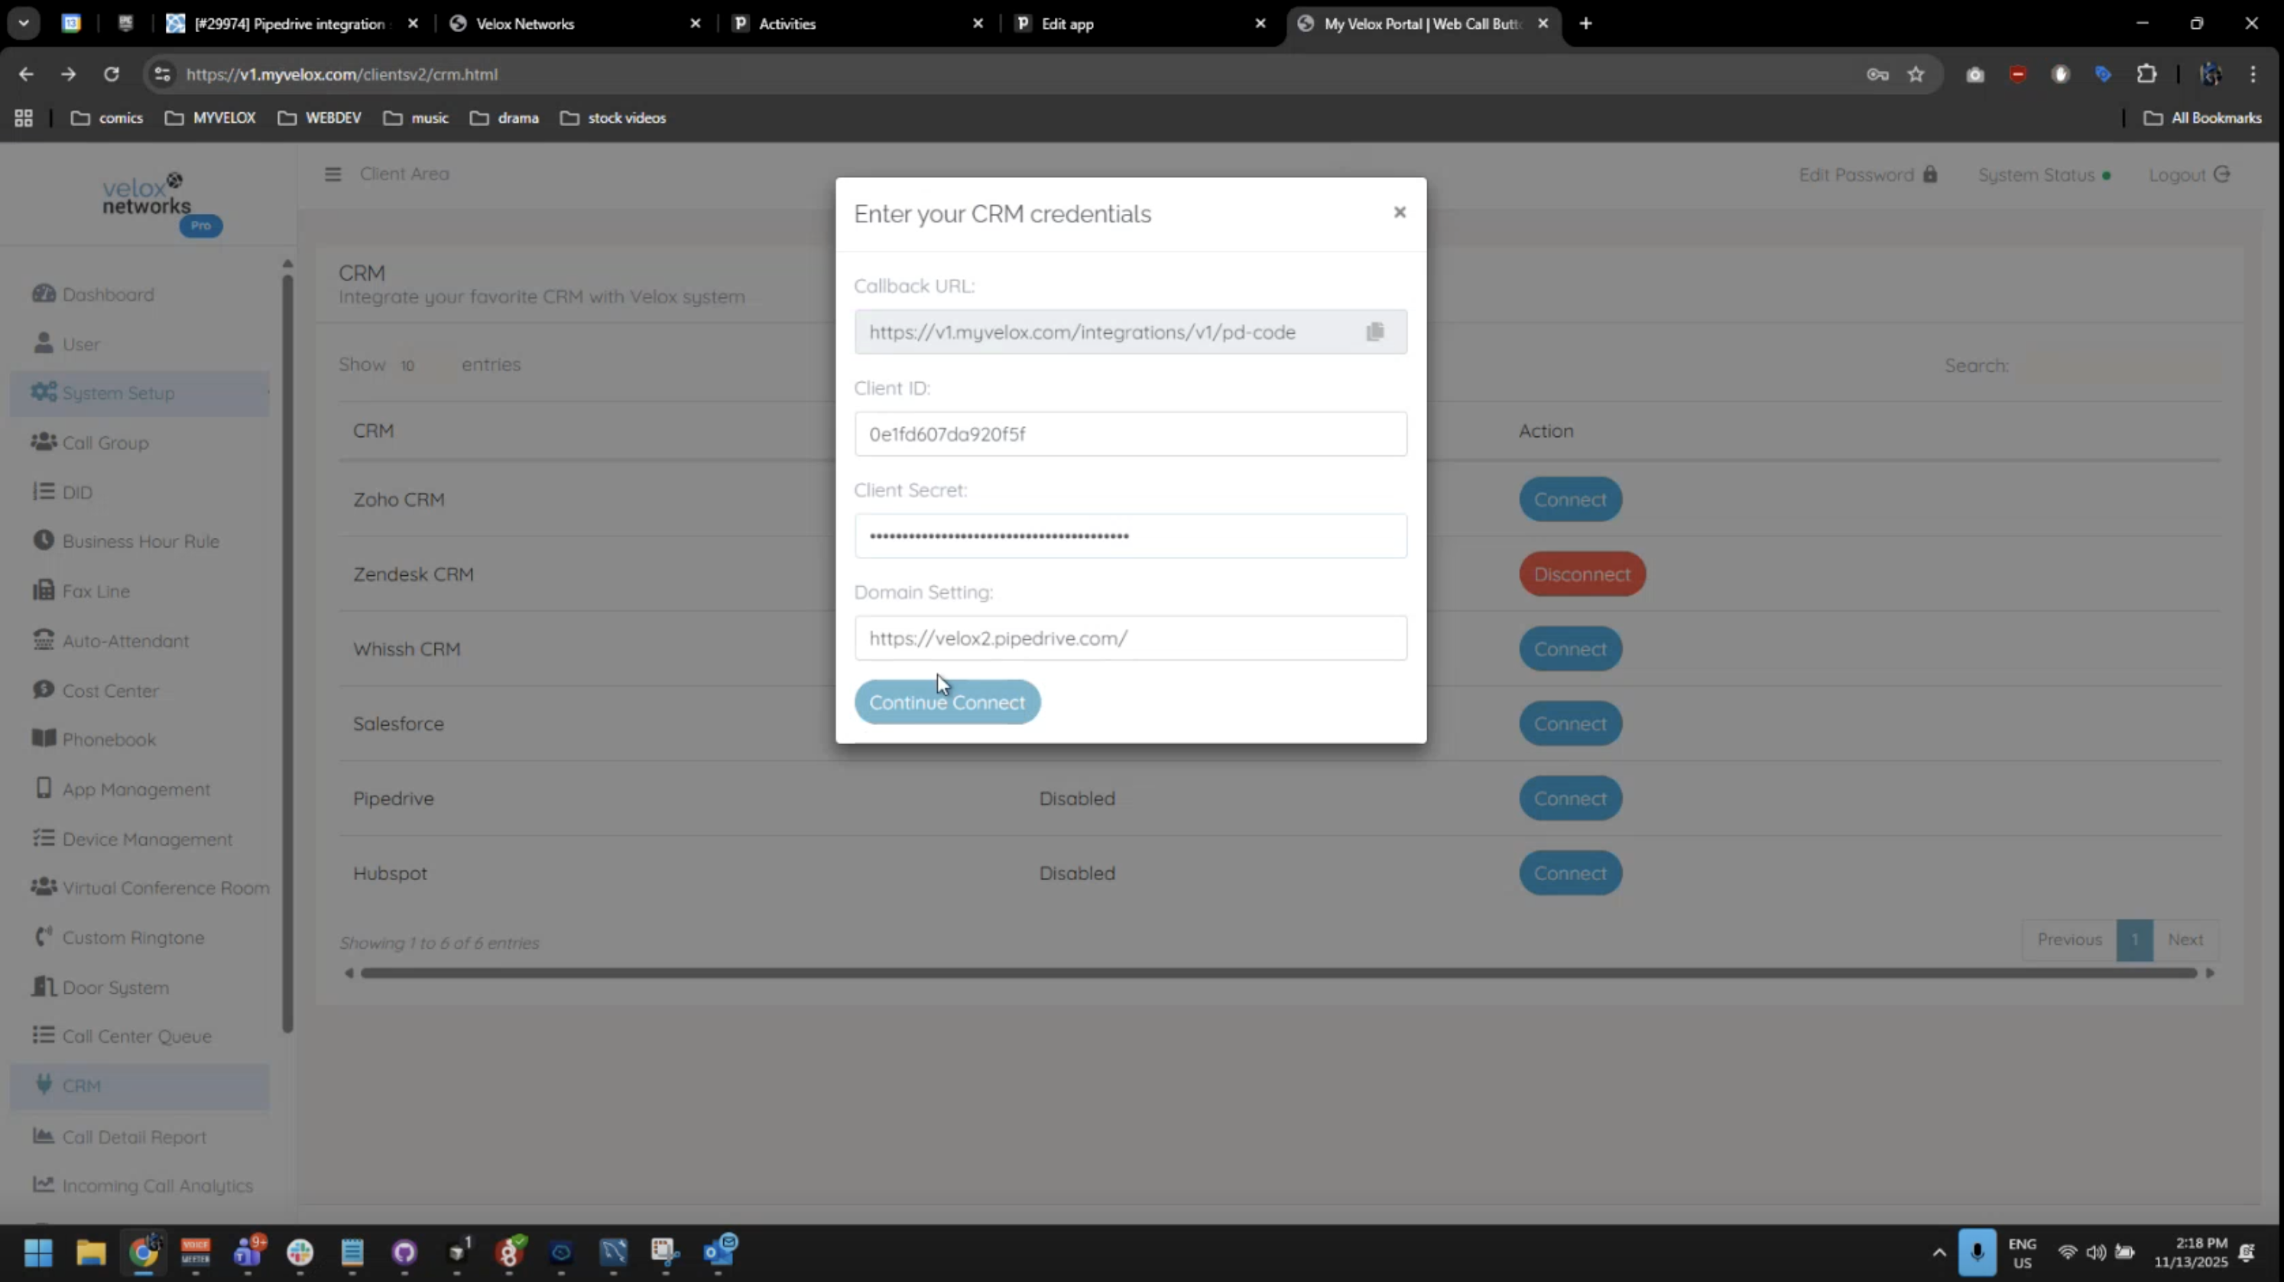Image resolution: width=2284 pixels, height=1282 pixels.
Task: Click into the Client ID field
Action: 1130,434
